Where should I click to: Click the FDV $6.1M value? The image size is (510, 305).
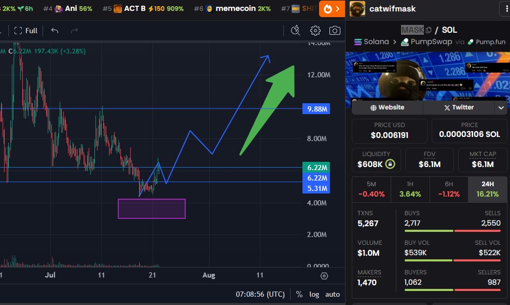(x=430, y=164)
